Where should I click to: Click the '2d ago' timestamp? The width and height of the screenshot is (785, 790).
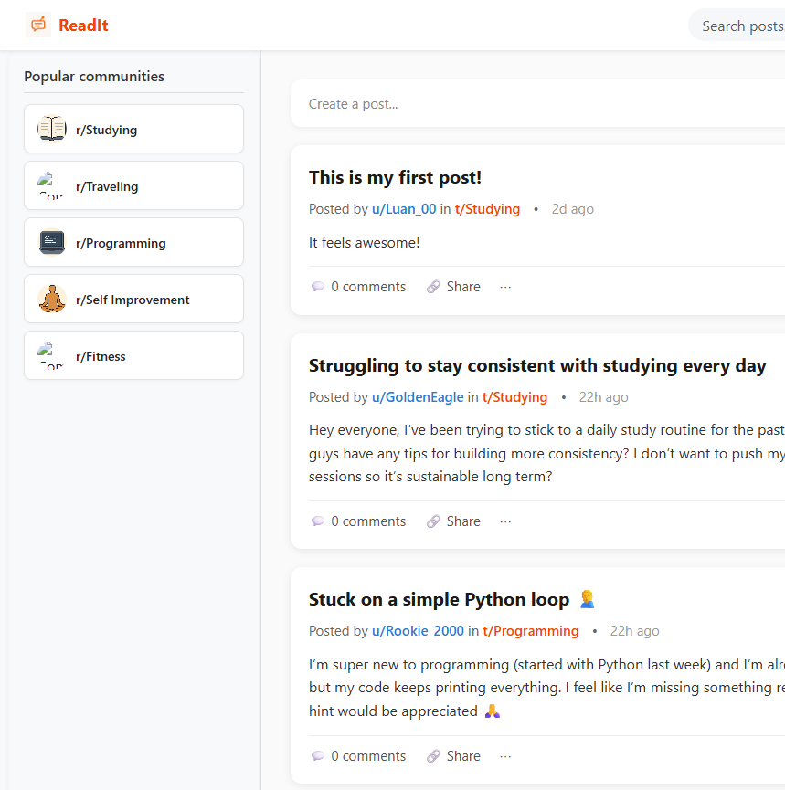tap(572, 209)
